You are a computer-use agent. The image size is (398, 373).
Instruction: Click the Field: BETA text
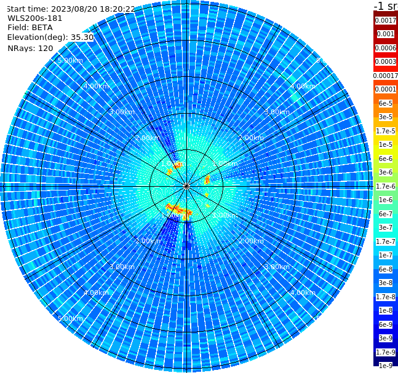coord(30,28)
